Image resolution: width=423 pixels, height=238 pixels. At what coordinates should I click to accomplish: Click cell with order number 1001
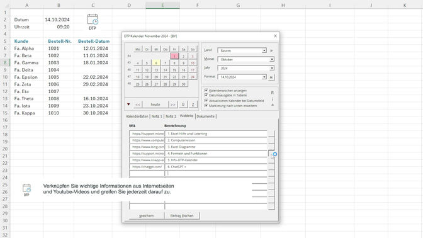click(x=59, y=48)
